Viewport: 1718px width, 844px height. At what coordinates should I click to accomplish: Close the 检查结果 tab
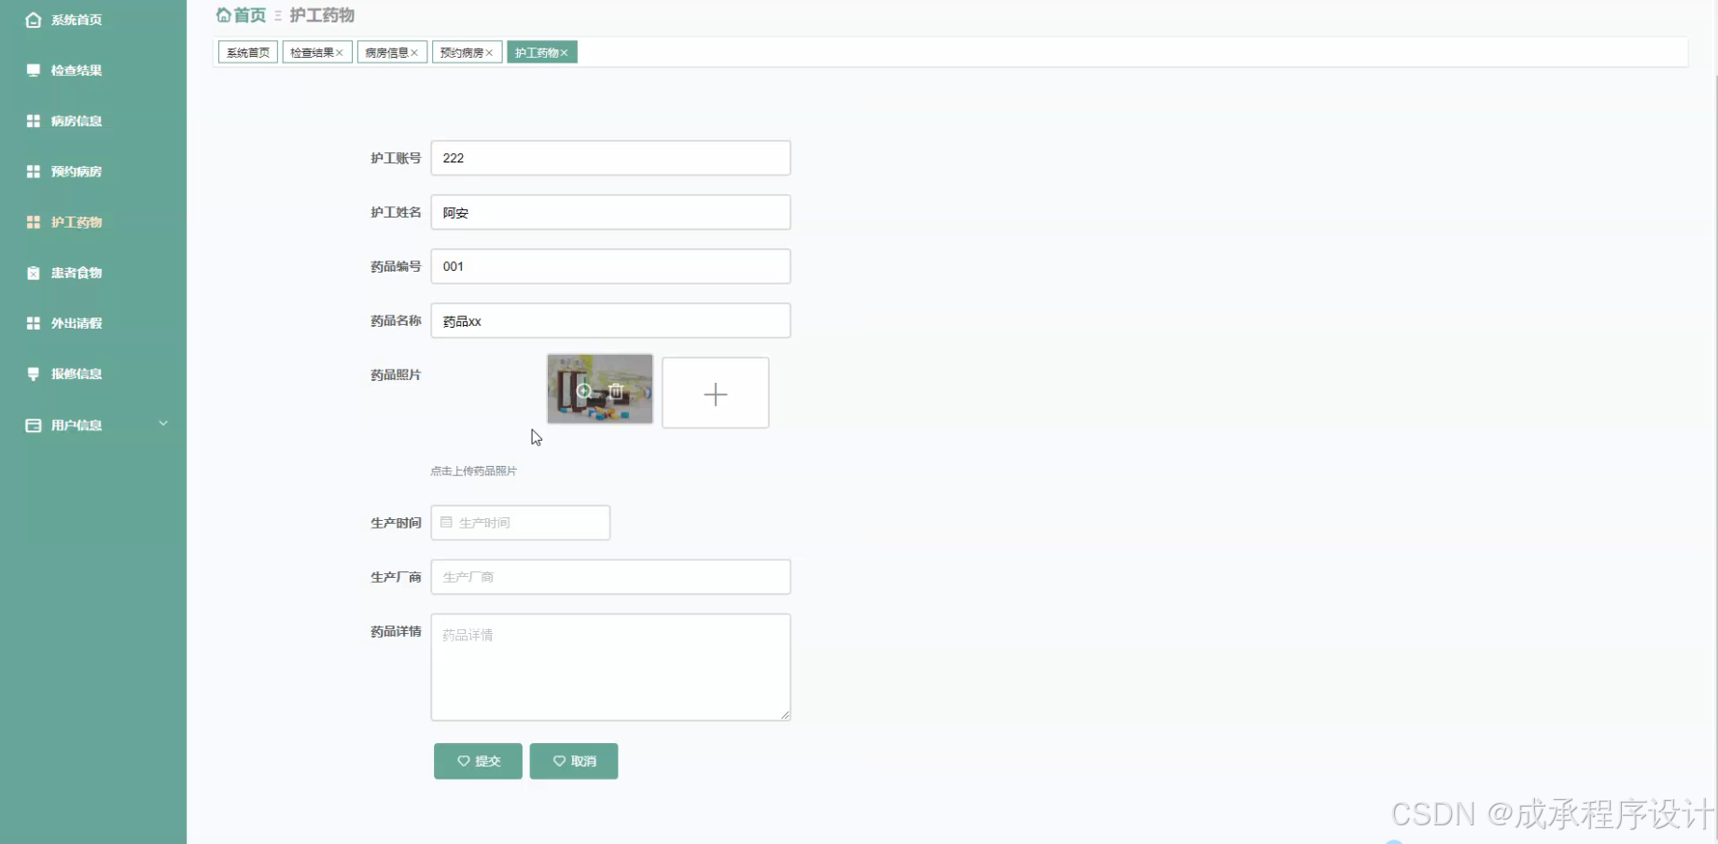[x=340, y=53]
